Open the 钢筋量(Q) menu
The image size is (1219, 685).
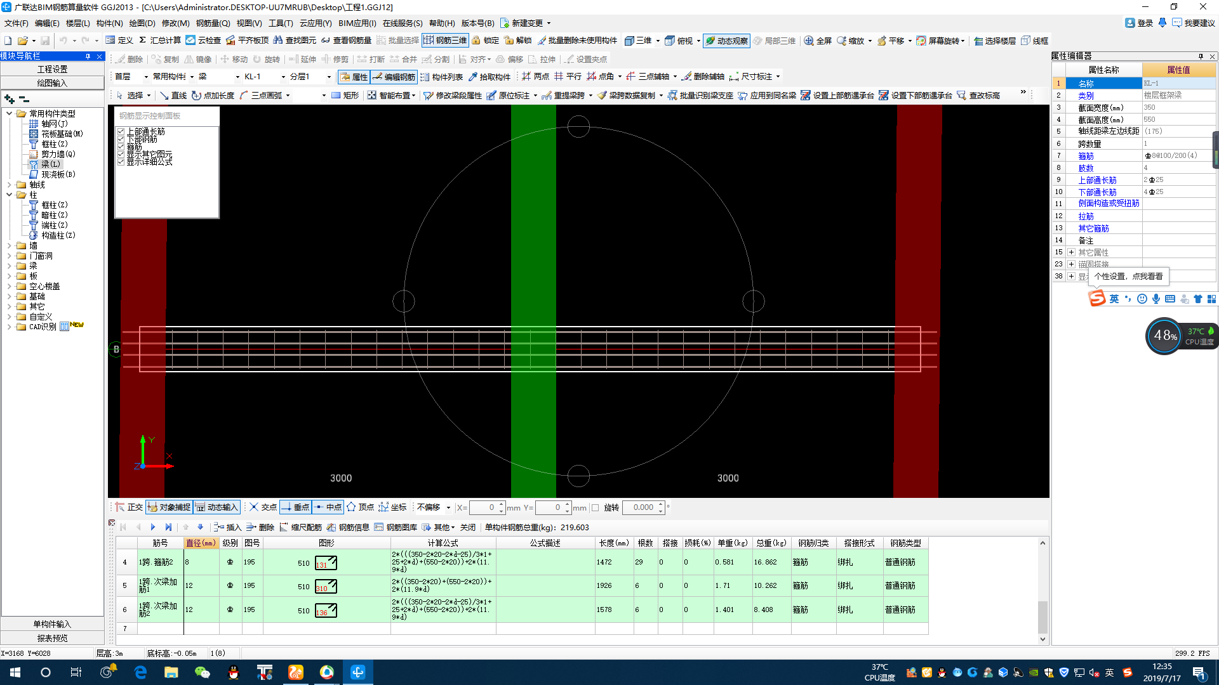[213, 23]
